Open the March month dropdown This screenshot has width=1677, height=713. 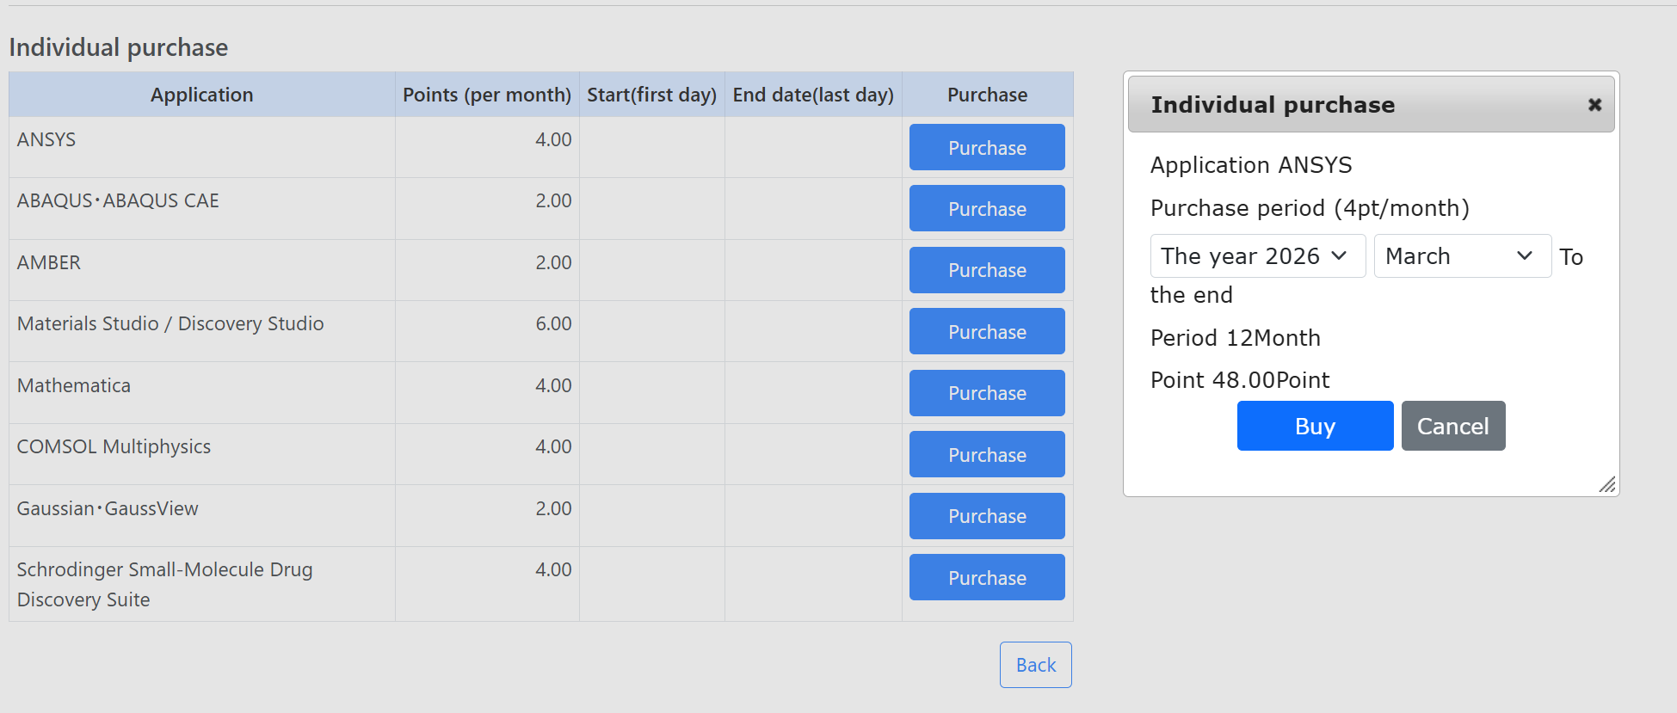[1463, 256]
